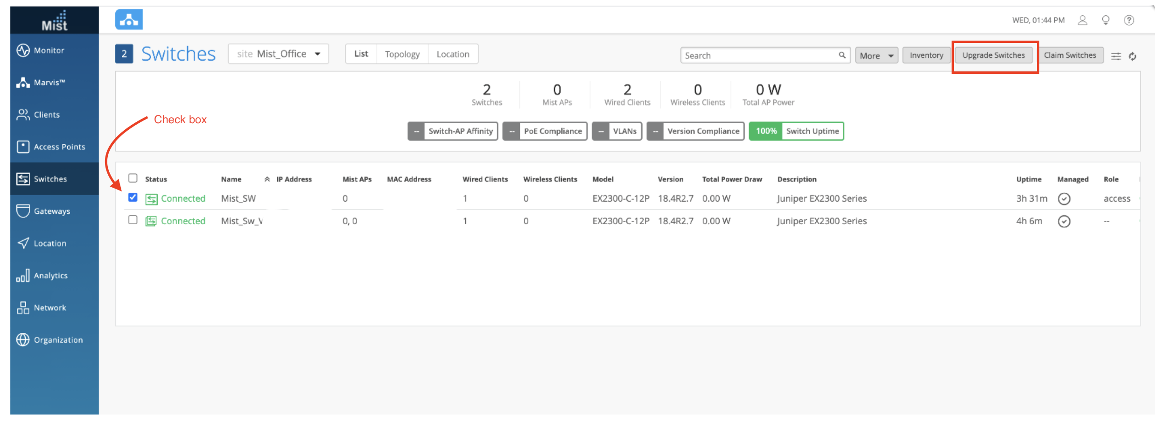Screen dimensions: 1163x423
Task: Click the VLANs metric button
Action: (x=617, y=131)
